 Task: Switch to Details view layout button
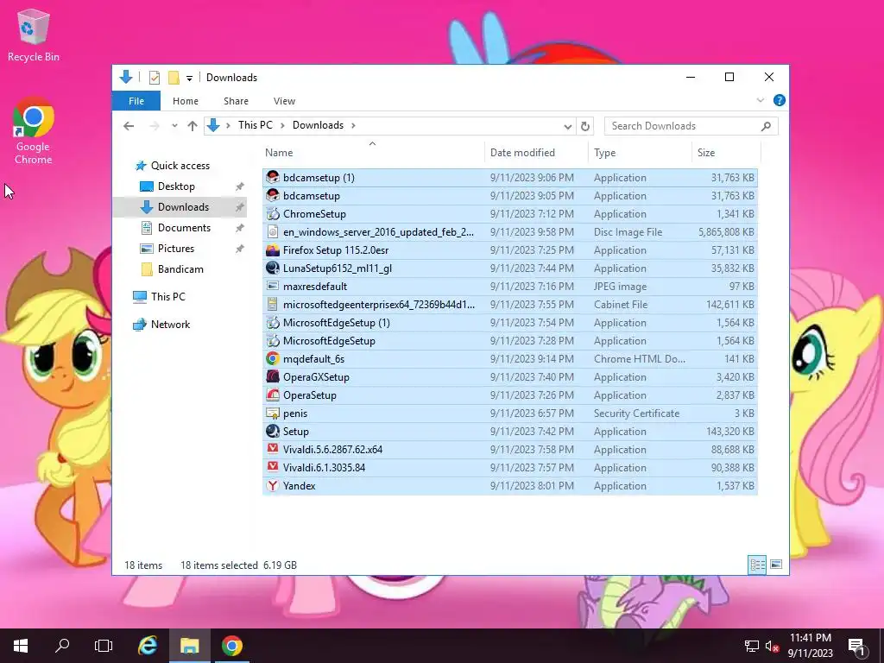coord(757,565)
